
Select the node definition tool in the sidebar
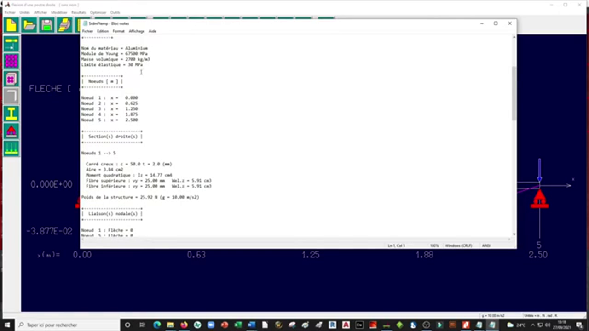tap(11, 44)
